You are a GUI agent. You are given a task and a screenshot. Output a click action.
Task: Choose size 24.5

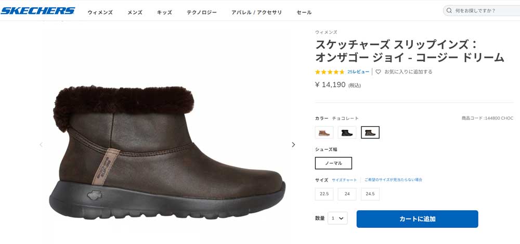coord(370,194)
